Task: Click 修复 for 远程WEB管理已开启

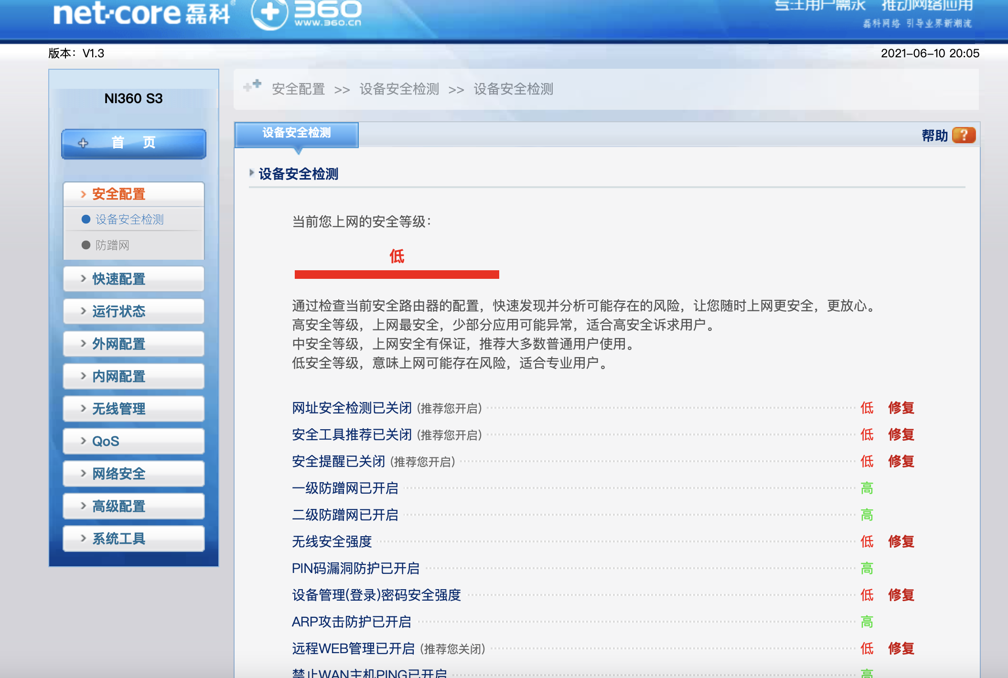Action: point(901,649)
